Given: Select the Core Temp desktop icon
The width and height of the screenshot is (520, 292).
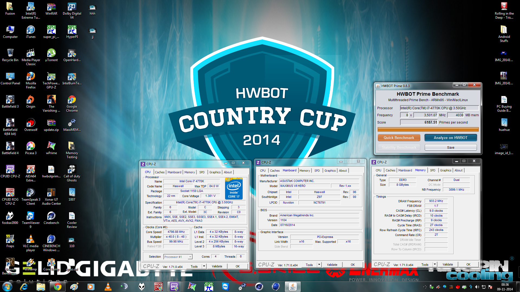Looking at the screenshot, I should point(51,264).
